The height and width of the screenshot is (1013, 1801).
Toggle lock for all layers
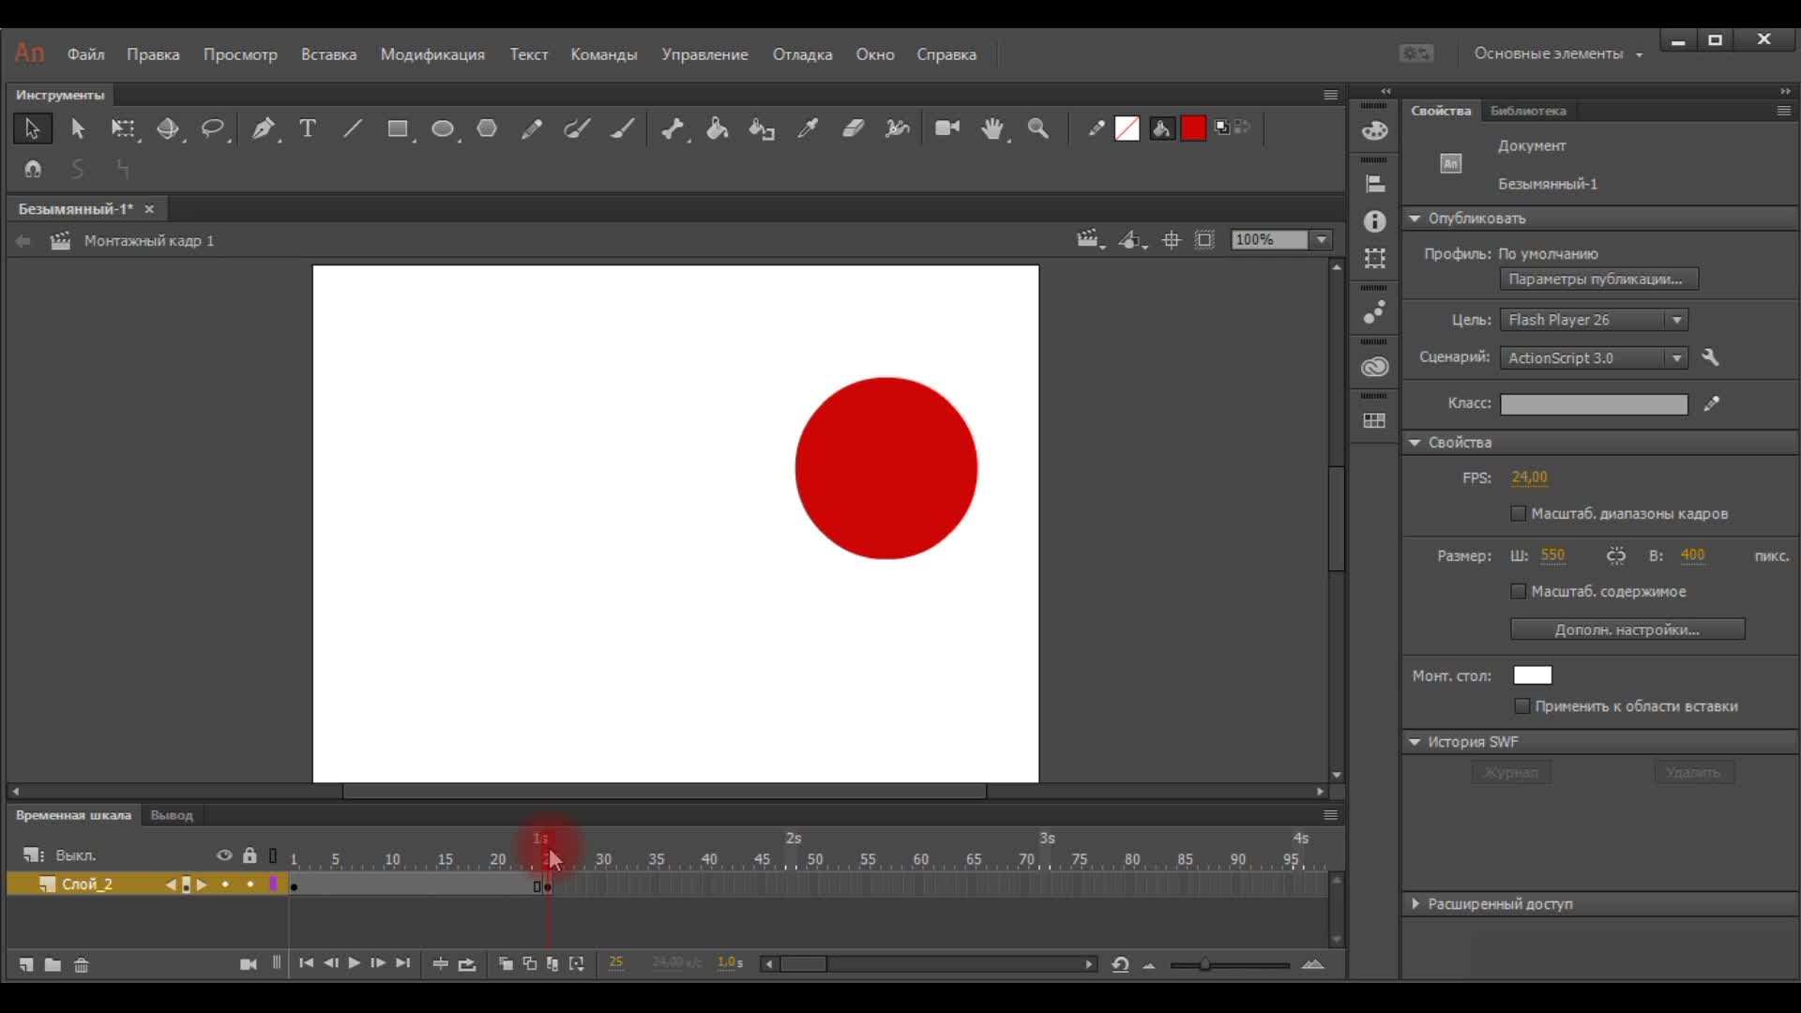click(250, 855)
